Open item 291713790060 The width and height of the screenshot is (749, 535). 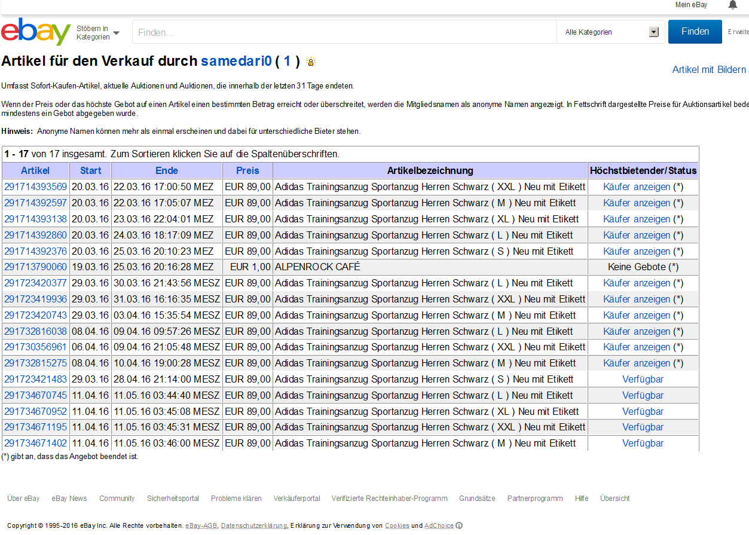click(36, 267)
